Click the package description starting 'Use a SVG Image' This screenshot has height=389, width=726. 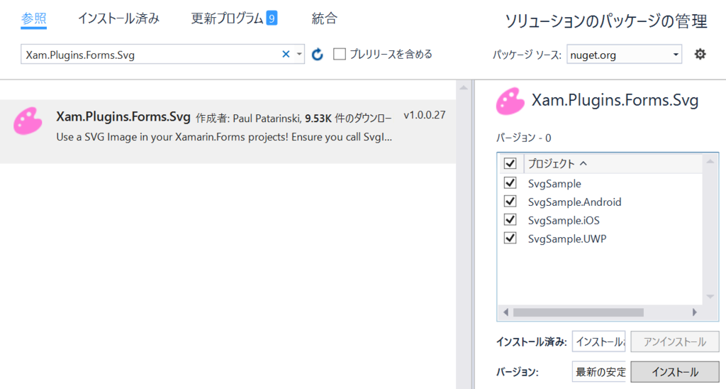point(224,137)
